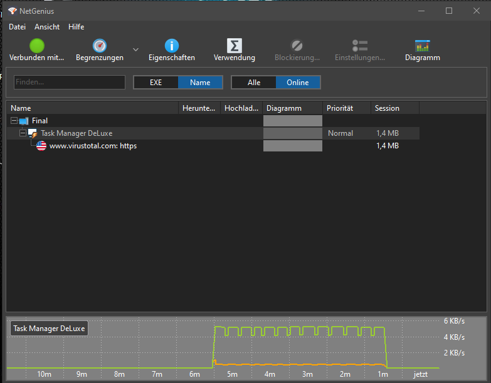This screenshot has width=491, height=383.
Task: Click the 4 KB/s axis label
Action: [455, 337]
